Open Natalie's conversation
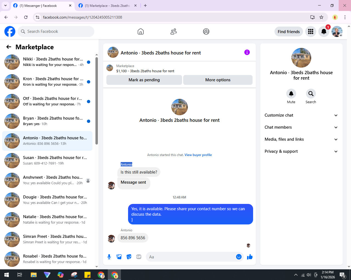351x280 pixels. click(47, 220)
